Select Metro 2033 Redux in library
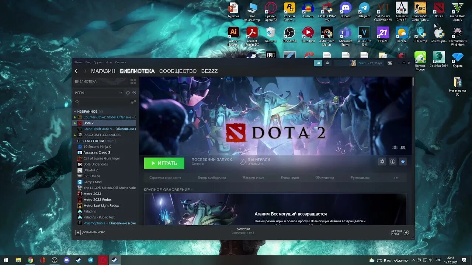Screen dimensions: 472x265 (105, 199)
